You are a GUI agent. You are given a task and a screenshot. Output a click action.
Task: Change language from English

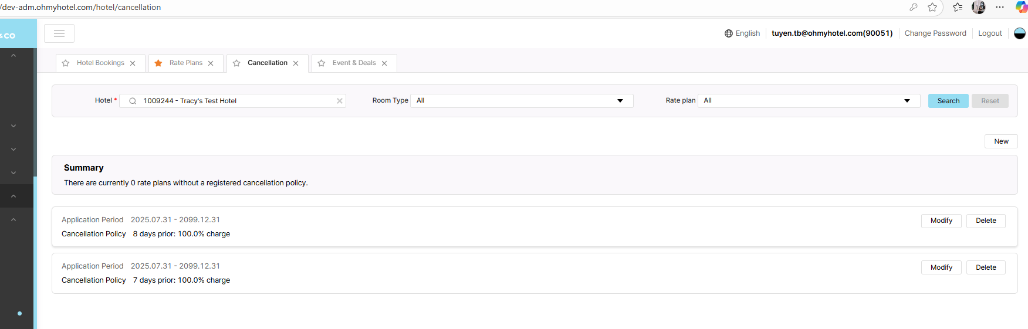[742, 33]
